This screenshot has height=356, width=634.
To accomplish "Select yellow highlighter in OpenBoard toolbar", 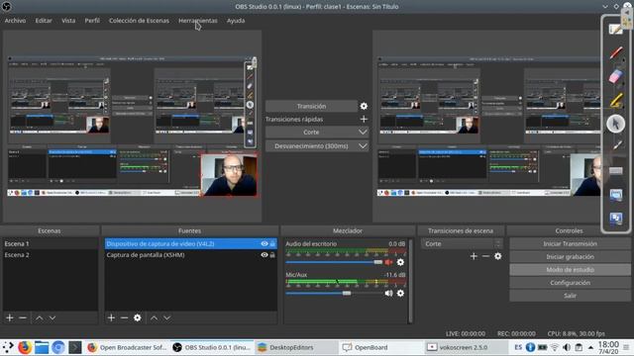I will [x=616, y=100].
